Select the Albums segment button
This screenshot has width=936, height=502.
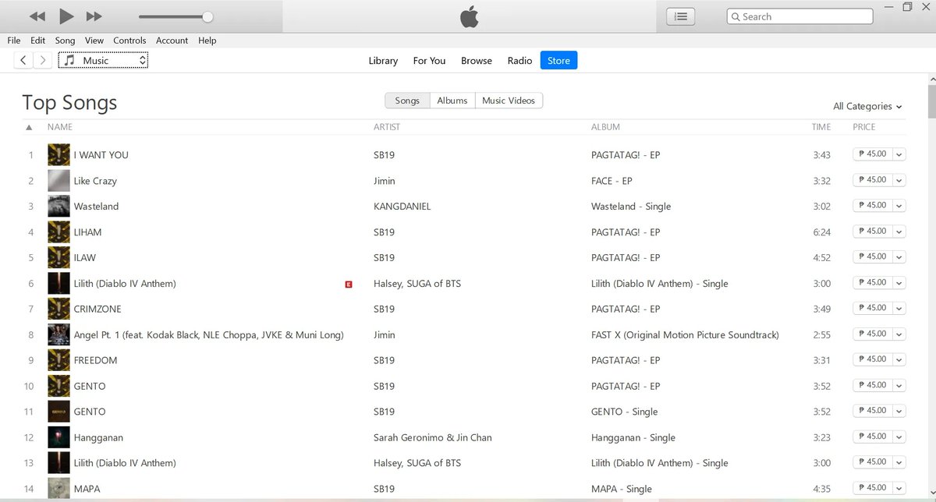coord(452,101)
